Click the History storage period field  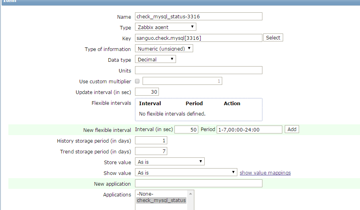coord(151,140)
